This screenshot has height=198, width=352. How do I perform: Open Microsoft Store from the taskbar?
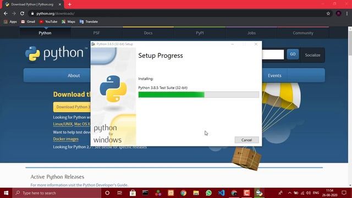[133, 193]
